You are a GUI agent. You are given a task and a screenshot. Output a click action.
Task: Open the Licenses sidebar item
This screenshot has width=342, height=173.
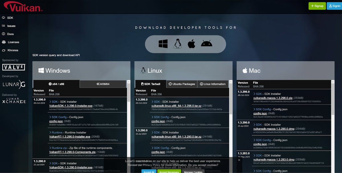(x=11, y=42)
